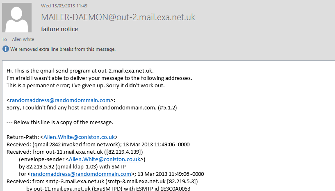This screenshot has width=335, height=191.
Task: Click the '(#5.1.2)' error code text
Action: (x=167, y=107)
